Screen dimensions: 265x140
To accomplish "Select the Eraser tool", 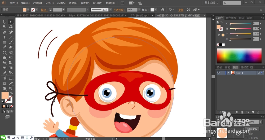I will [11, 47].
